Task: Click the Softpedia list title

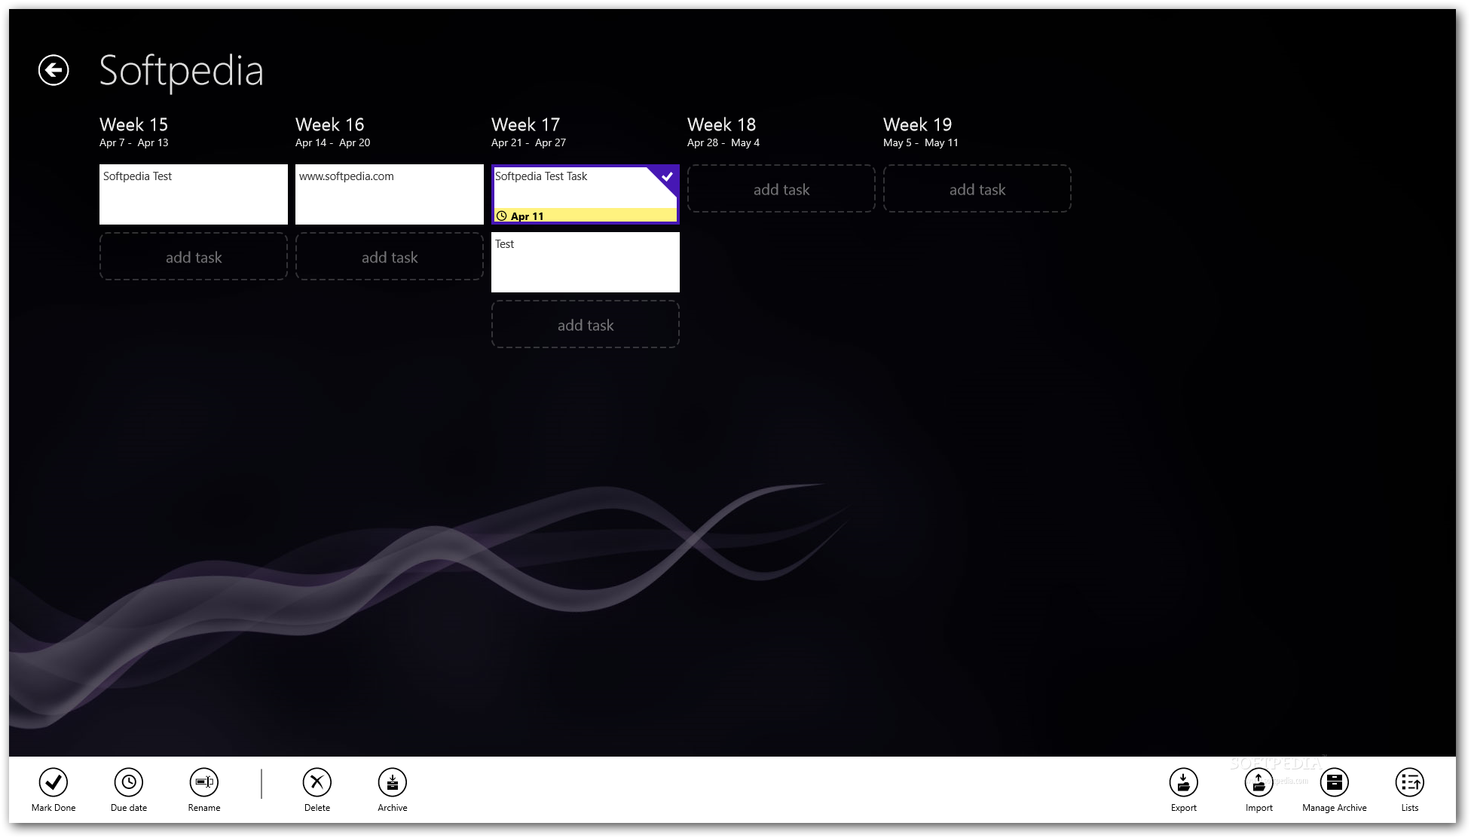Action: [x=182, y=71]
